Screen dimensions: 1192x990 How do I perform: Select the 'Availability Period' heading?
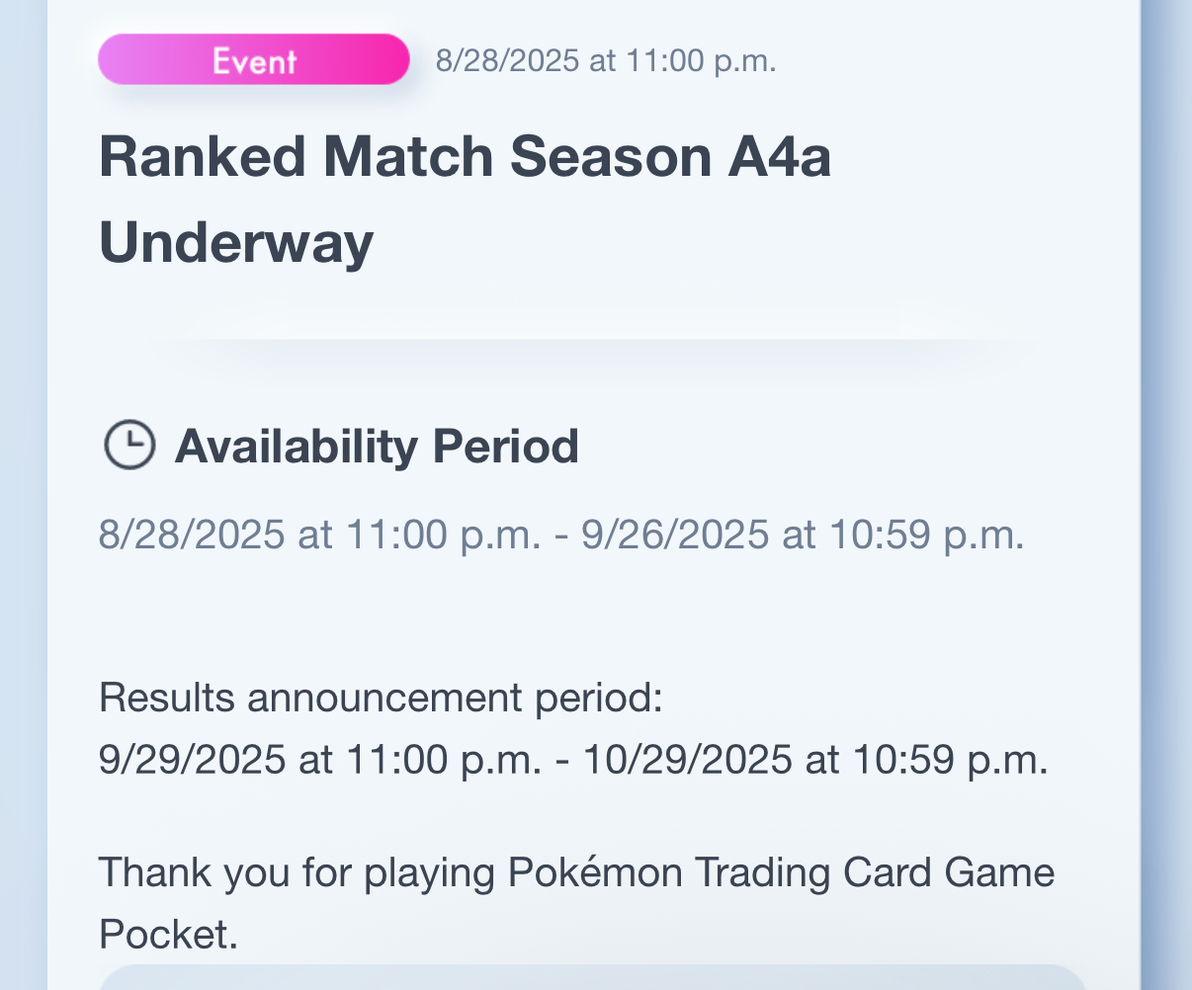coord(377,447)
